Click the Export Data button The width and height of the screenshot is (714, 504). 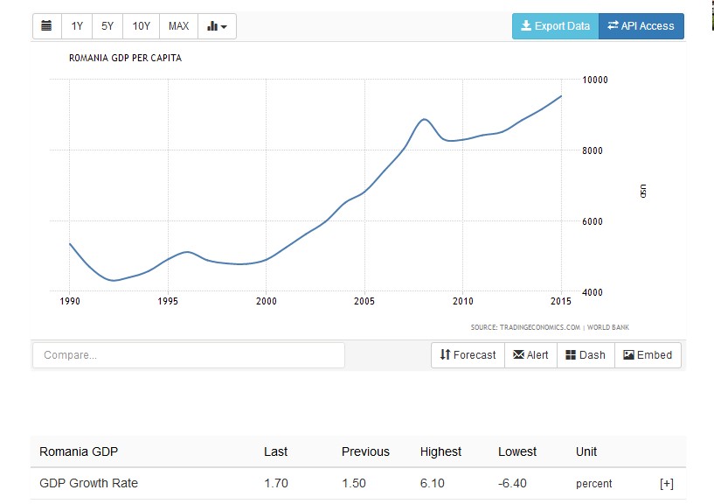[x=555, y=26]
